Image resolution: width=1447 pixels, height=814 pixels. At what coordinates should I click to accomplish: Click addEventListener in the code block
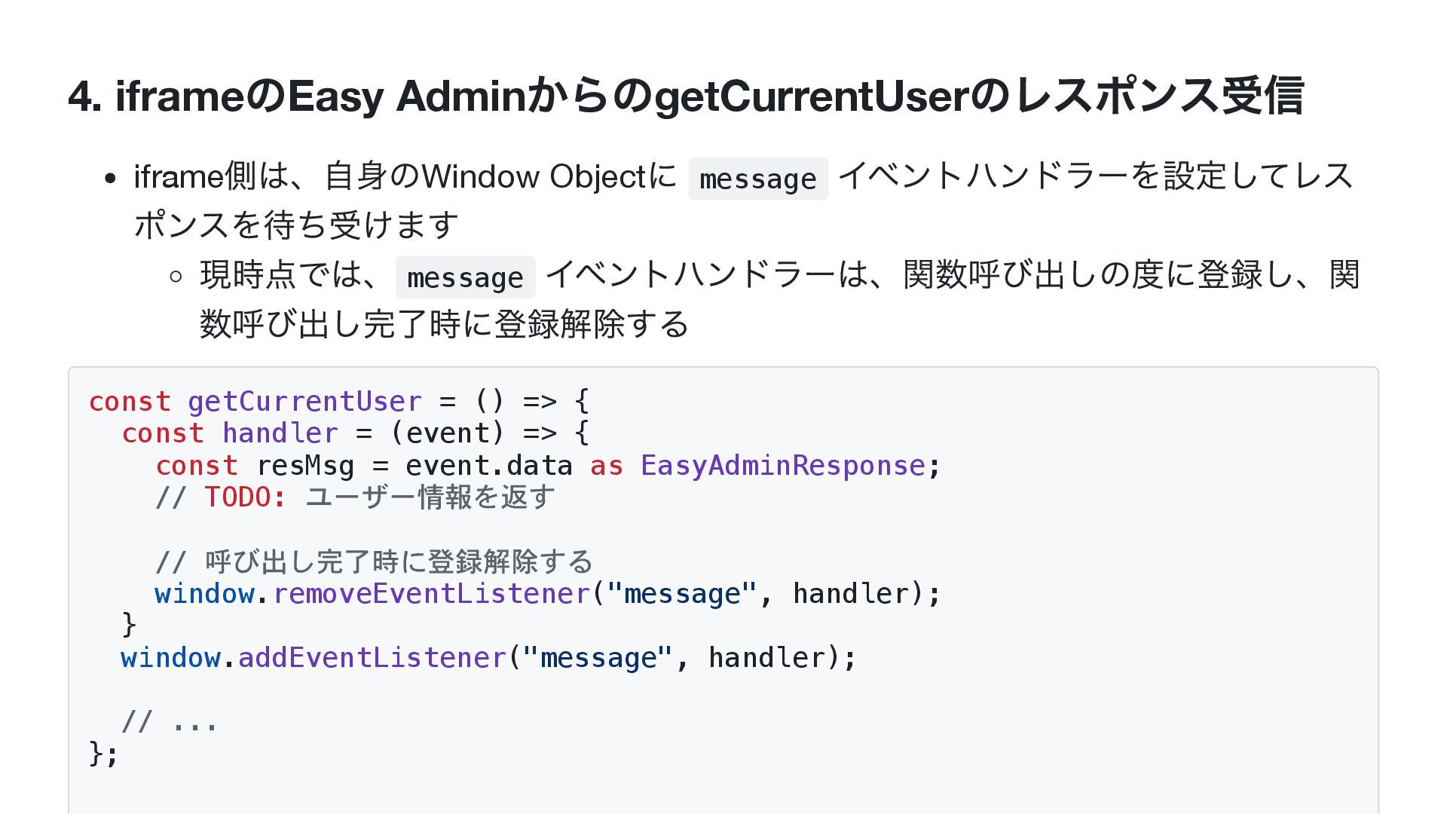372,657
